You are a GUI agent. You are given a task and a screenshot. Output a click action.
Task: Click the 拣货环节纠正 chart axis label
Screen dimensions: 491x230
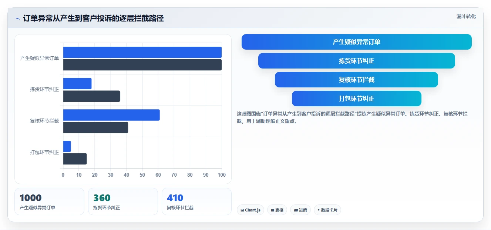pos(44,89)
